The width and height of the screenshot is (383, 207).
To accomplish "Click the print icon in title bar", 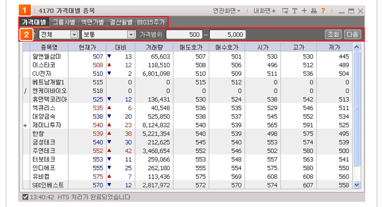I will (314, 11).
